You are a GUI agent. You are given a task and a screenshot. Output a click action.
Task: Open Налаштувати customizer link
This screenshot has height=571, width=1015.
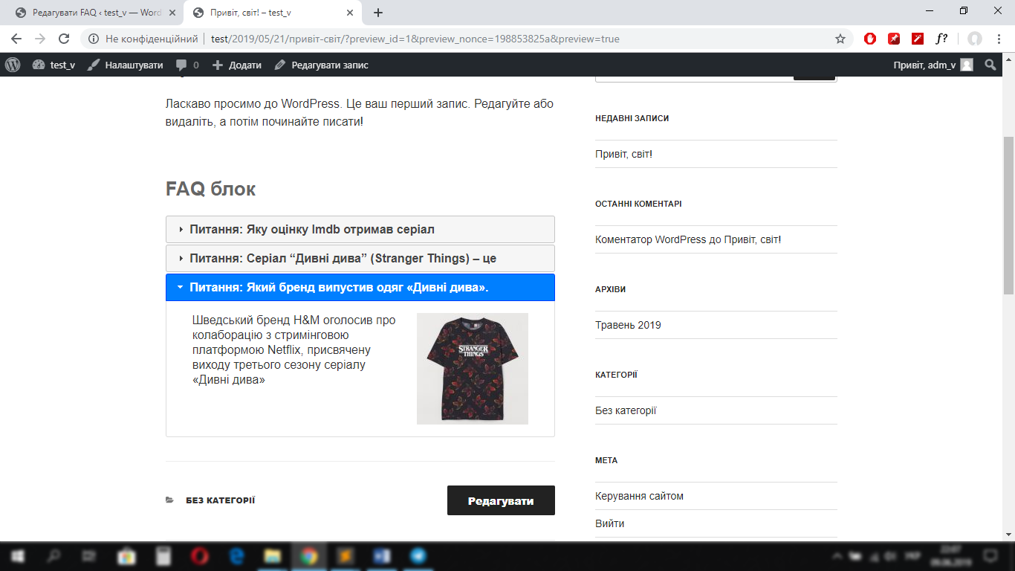(125, 65)
